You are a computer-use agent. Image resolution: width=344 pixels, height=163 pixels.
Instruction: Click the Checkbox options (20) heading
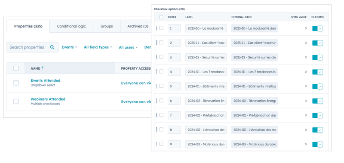pos(169,9)
